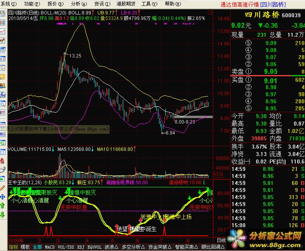Click the green right-arrow window icon
305x251 pixels.
click(x=2, y=179)
